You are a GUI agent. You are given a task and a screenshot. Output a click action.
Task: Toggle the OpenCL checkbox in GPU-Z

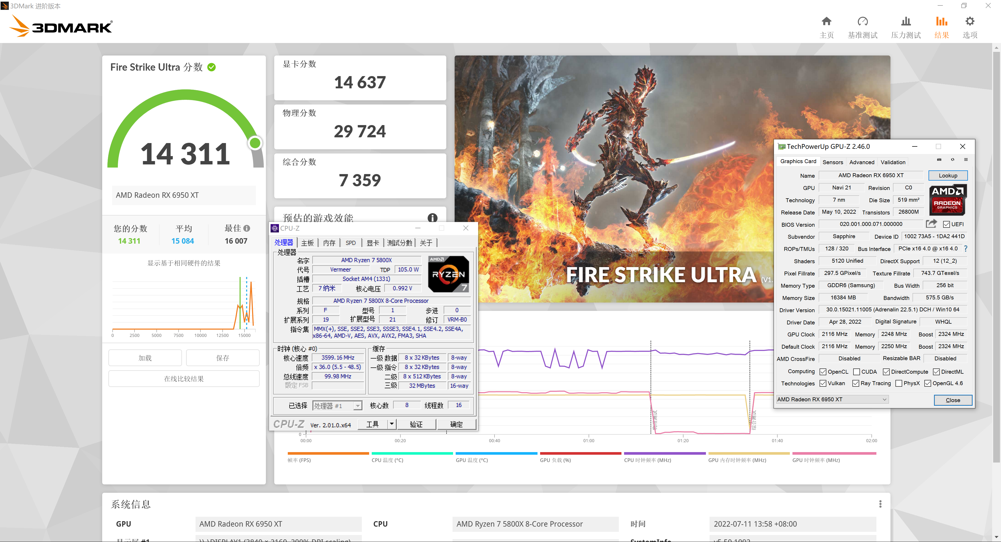(x=823, y=372)
